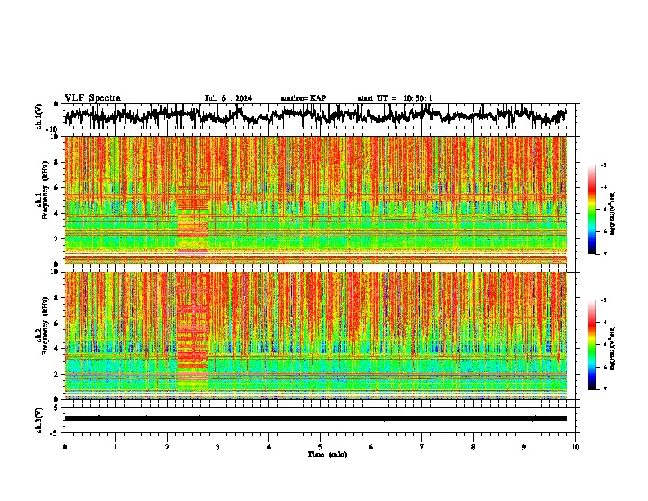The image size is (648, 501).
Task: Click the "6" tick on the ch.2 frequency axis
Action: [x=56, y=323]
